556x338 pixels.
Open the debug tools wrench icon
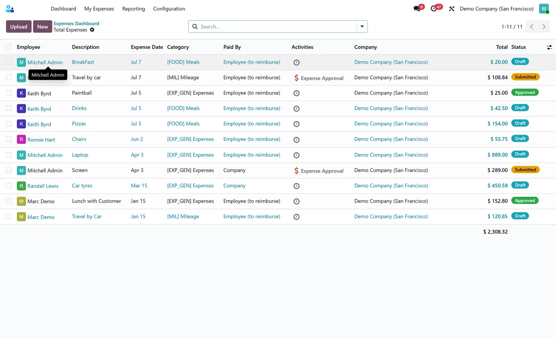[452, 9]
